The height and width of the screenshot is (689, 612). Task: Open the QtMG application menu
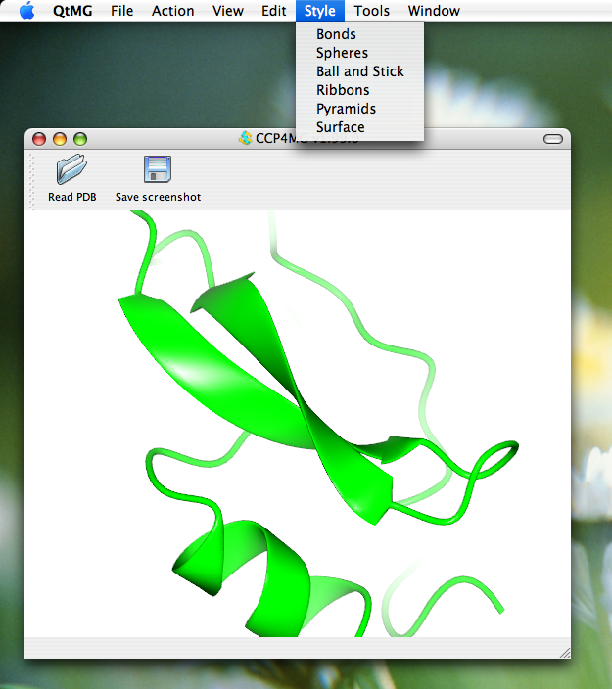72,11
